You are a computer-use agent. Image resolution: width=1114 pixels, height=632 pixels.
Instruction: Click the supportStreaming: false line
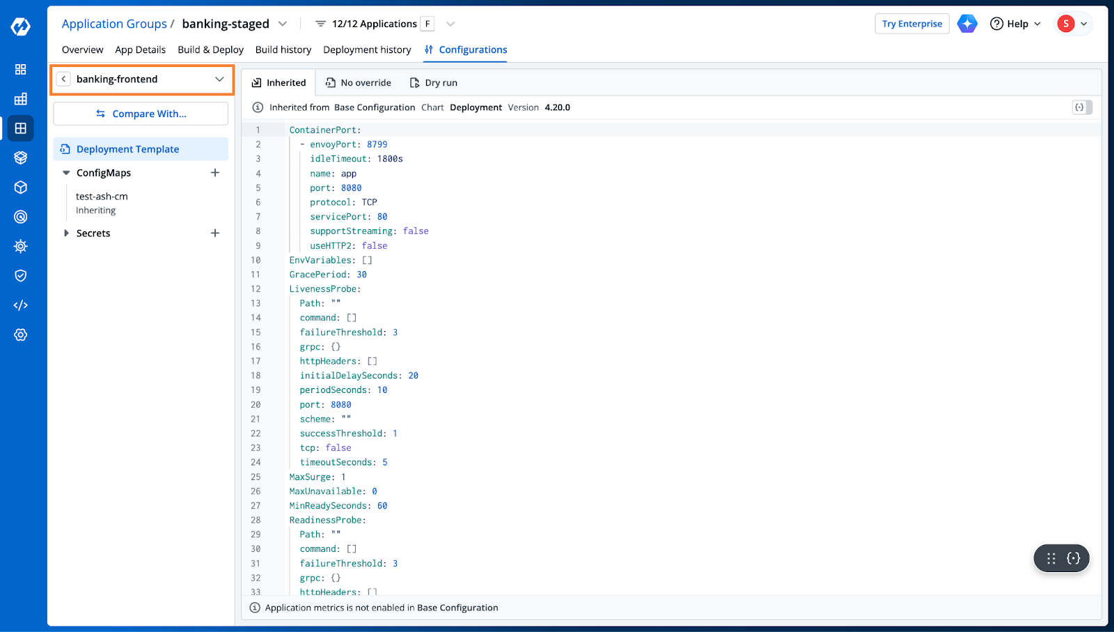pos(369,231)
